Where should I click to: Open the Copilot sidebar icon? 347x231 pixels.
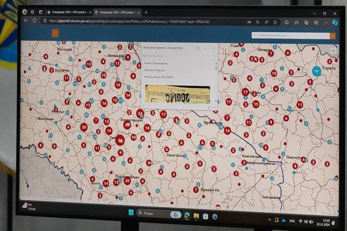pos(335,23)
